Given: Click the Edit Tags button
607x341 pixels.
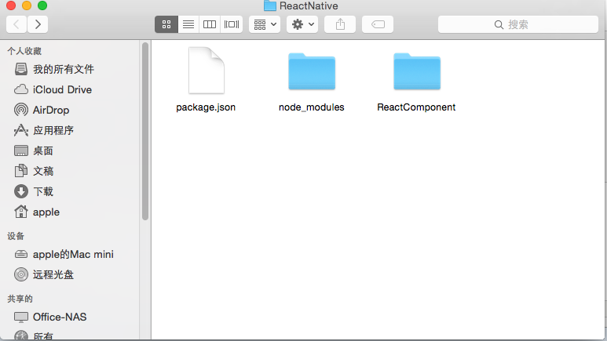Looking at the screenshot, I should coord(378,24).
